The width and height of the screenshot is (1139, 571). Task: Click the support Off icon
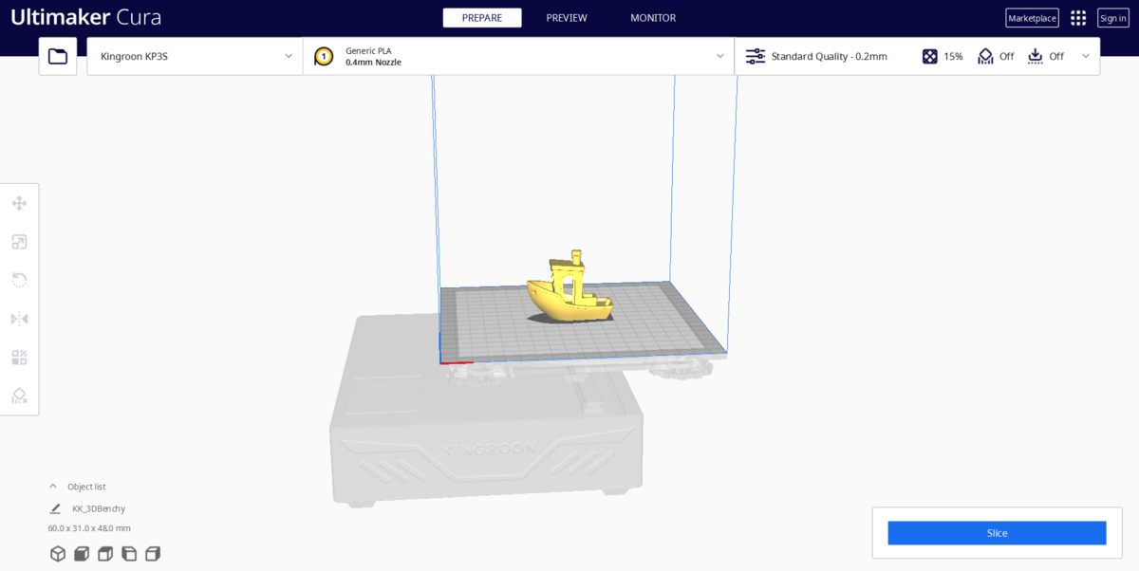[986, 57]
